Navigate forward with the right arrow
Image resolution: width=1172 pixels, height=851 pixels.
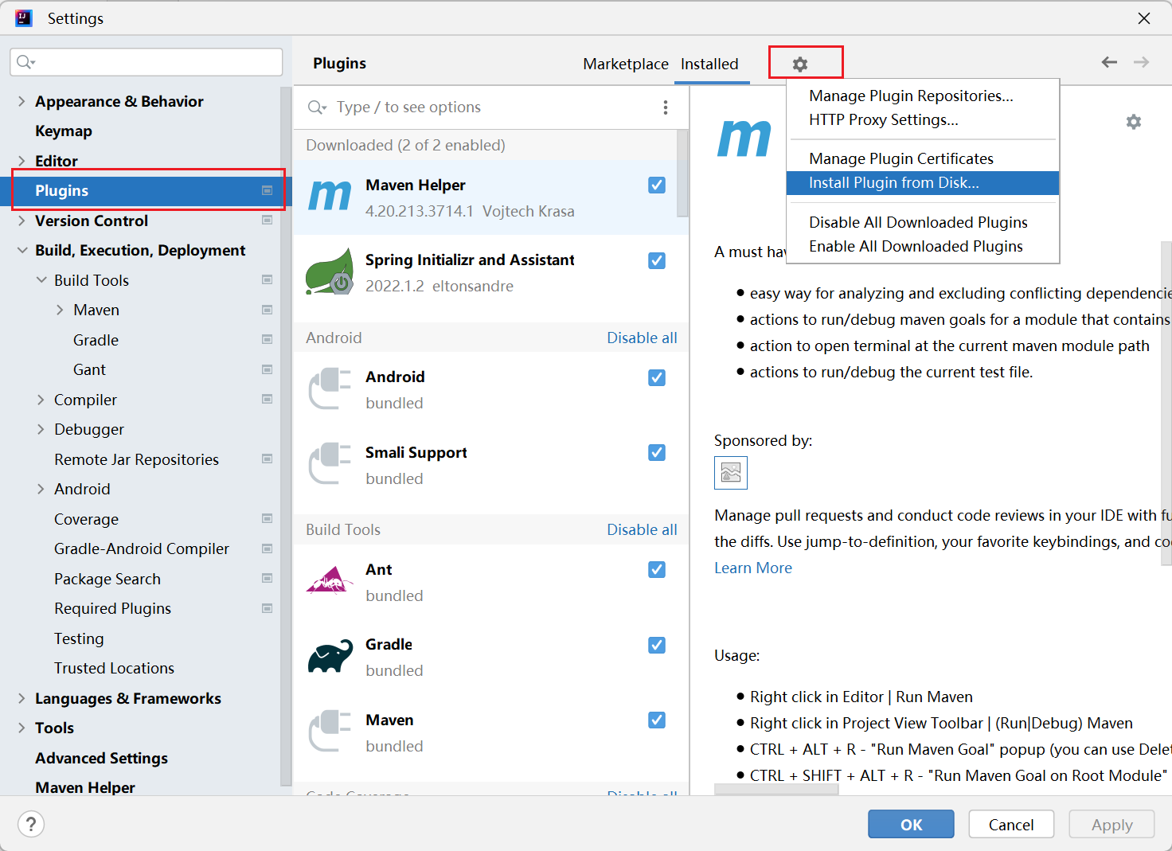pos(1142,62)
